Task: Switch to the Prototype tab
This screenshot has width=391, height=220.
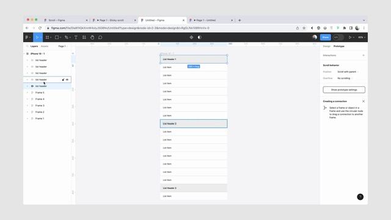Action: pyautogui.click(x=339, y=46)
